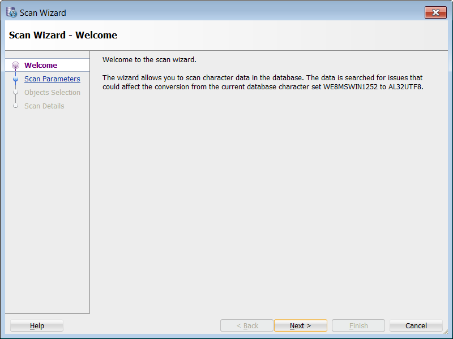Close the Scan Wizard window
This screenshot has height=339, width=453.
click(x=435, y=12)
